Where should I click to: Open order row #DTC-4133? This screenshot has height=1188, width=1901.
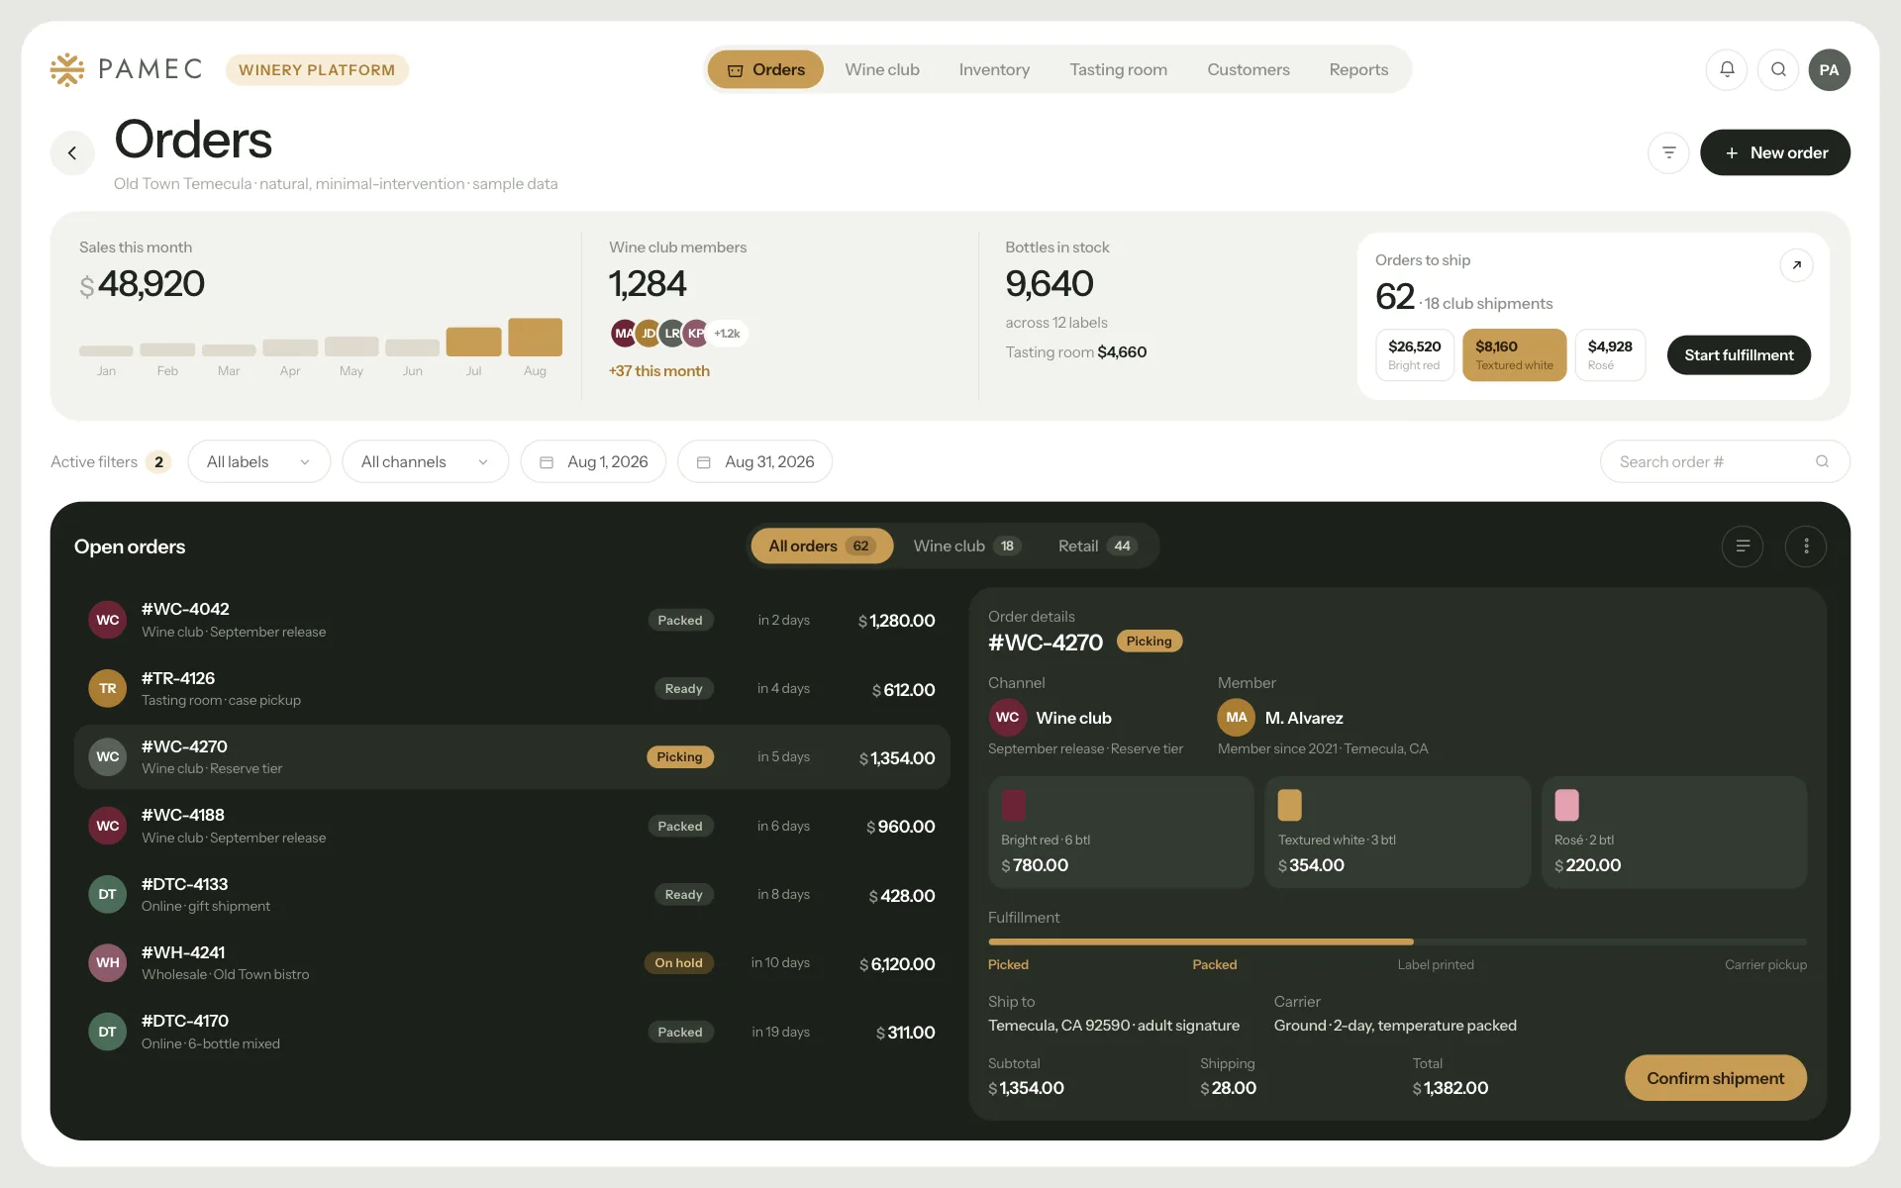click(512, 895)
